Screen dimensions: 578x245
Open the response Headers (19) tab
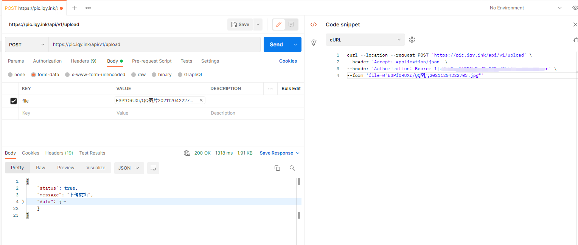pos(59,153)
